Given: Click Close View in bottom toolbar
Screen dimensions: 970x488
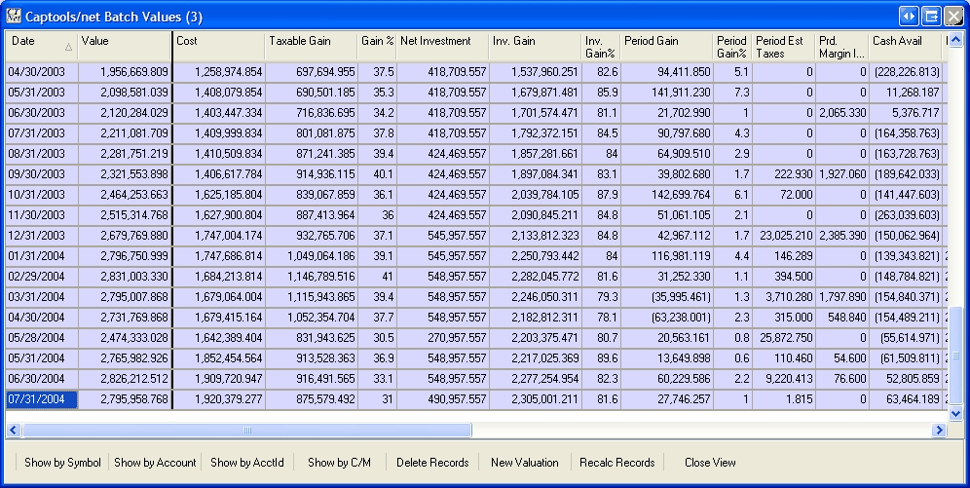Looking at the screenshot, I should tap(710, 463).
